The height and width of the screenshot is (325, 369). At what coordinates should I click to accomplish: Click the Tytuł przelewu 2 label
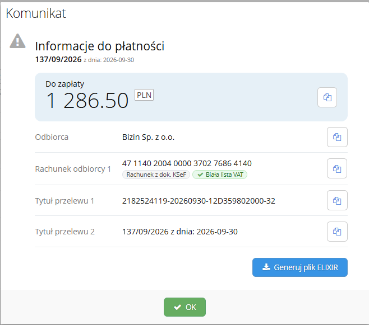click(x=64, y=232)
